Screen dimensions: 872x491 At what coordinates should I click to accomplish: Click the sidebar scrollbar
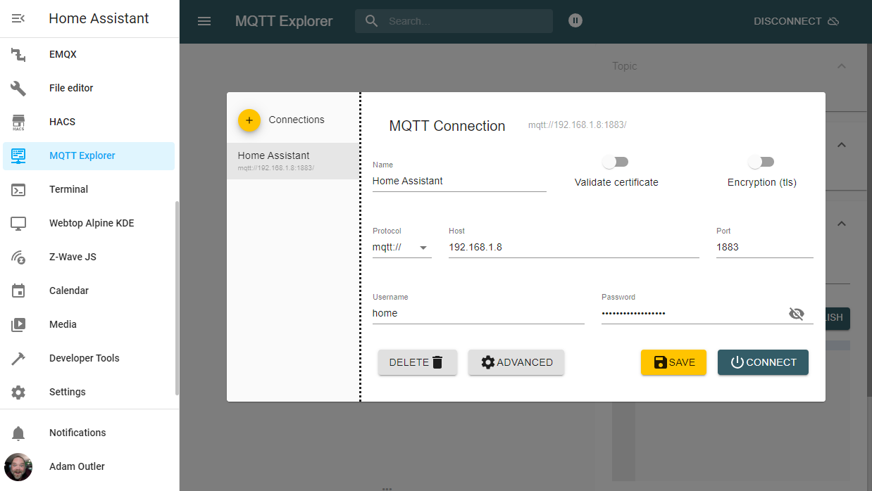(x=177, y=298)
